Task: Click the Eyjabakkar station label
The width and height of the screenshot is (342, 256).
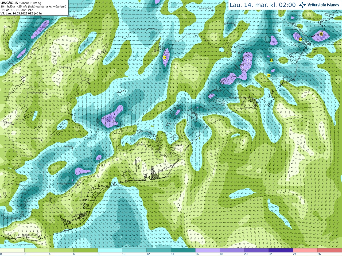Action: click(x=228, y=23)
